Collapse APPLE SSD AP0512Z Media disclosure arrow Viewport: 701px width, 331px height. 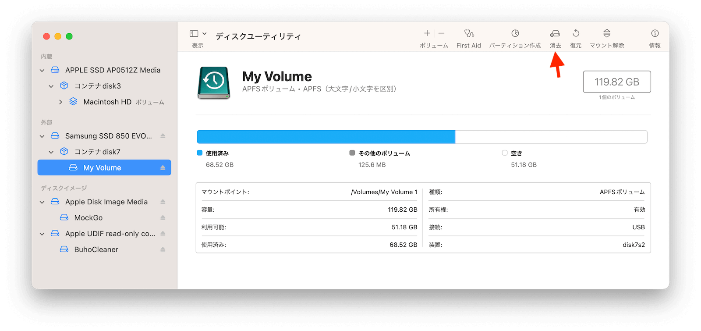pos(42,70)
